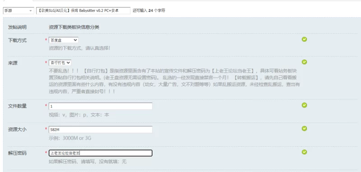The width and height of the screenshot is (361, 172).
Task: Click the 资源大小 field showing 582M
Action: point(100,130)
